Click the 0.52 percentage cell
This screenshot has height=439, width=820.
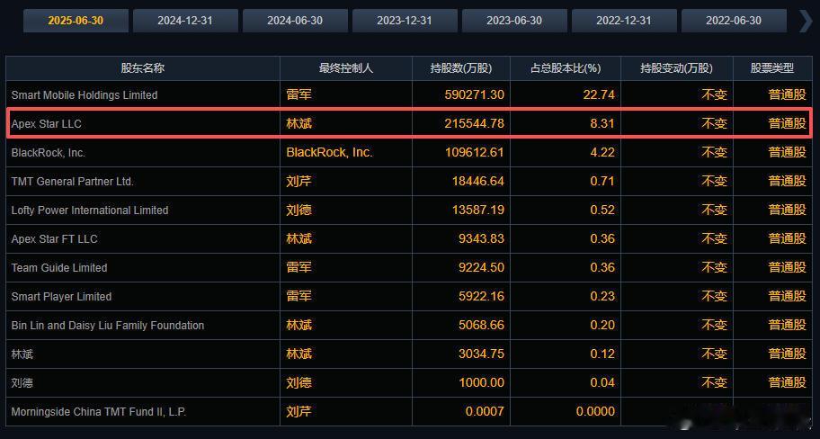[602, 210]
